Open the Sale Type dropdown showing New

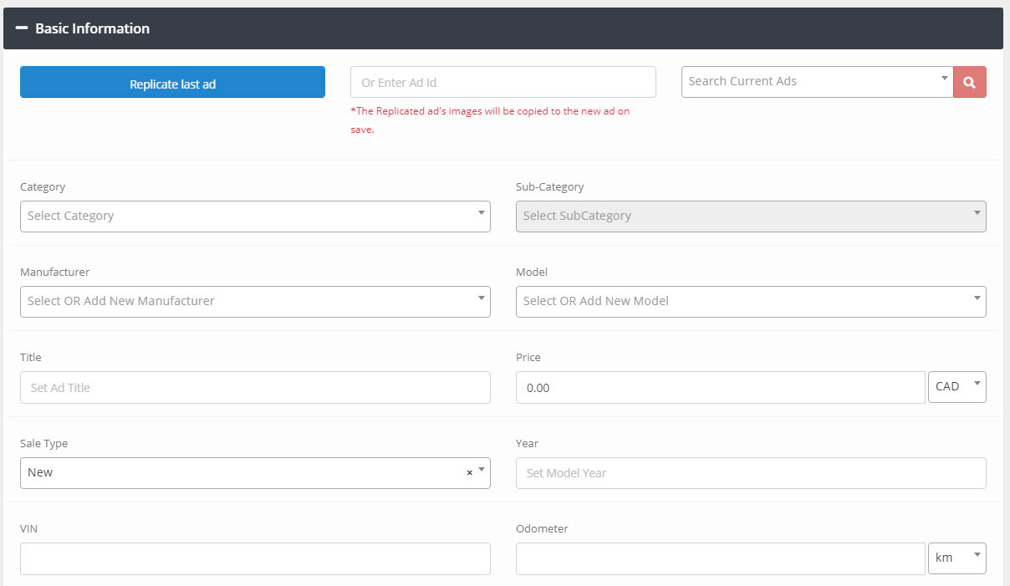242,473
